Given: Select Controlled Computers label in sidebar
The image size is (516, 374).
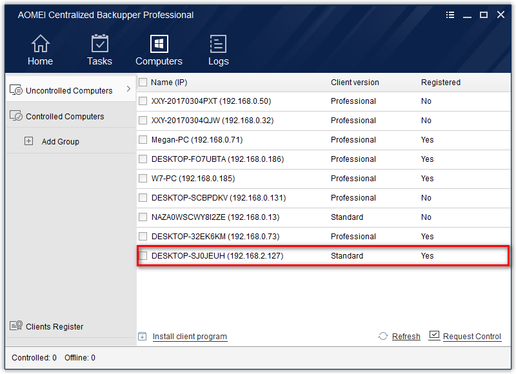Looking at the screenshot, I should [65, 117].
